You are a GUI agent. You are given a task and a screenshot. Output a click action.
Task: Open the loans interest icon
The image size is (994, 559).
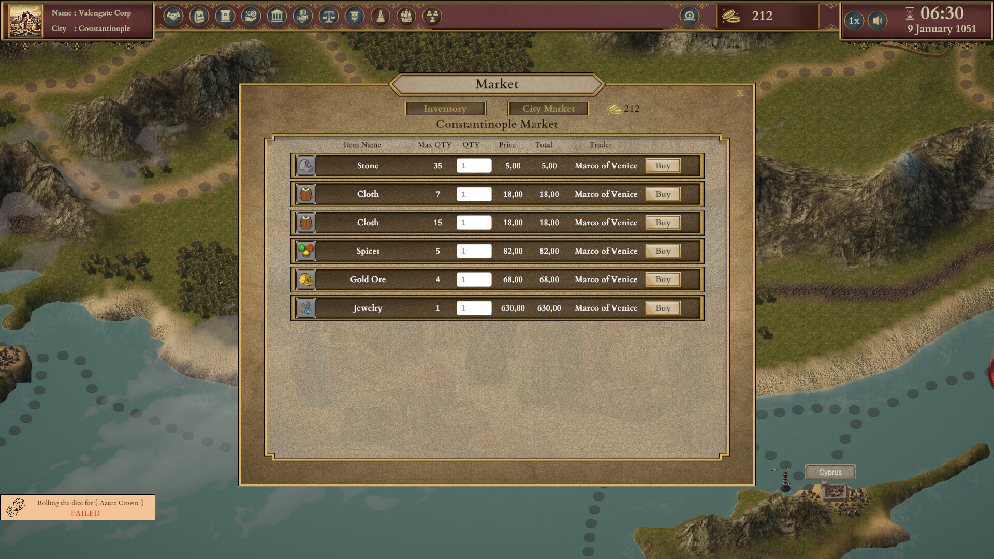[250, 16]
